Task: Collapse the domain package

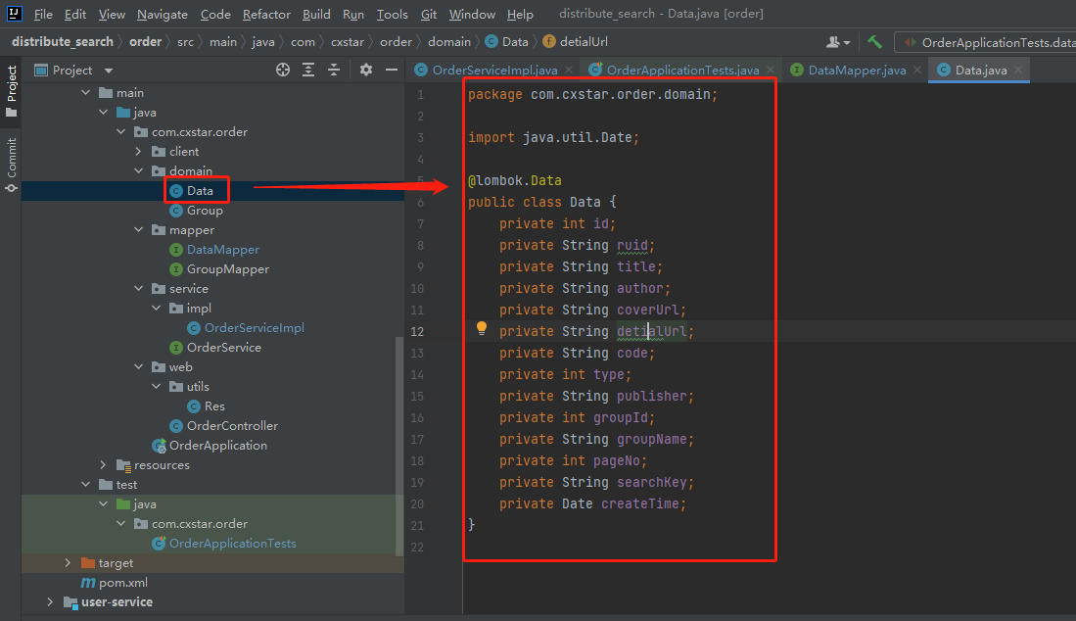Action: (x=139, y=170)
